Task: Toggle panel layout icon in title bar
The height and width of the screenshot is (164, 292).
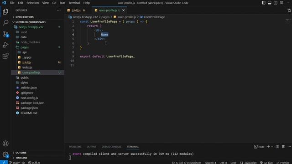Action: 270,3
